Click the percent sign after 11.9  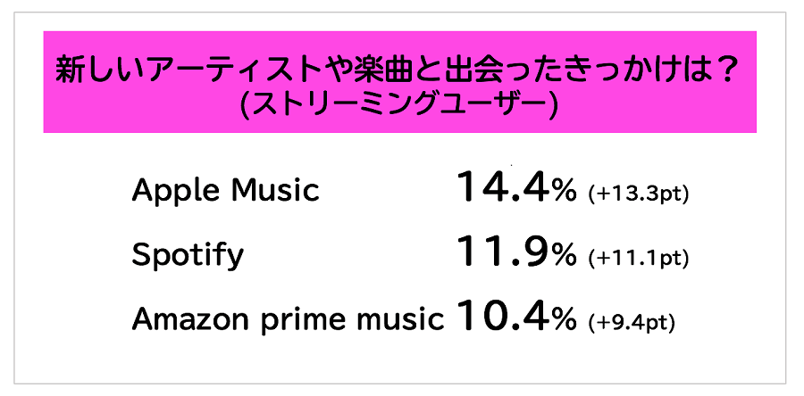[565, 258]
